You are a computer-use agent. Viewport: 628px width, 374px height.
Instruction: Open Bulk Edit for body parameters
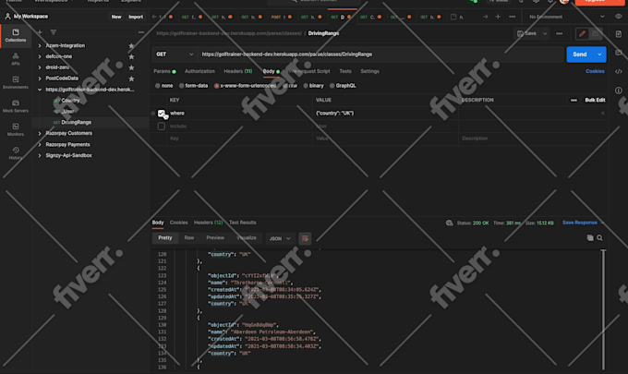click(x=595, y=100)
